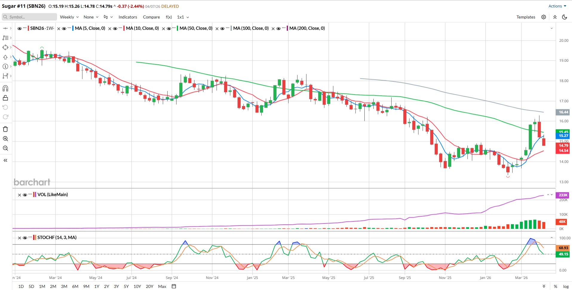The height and width of the screenshot is (290, 572).
Task: Open the Indicators panel
Action: click(x=128, y=17)
